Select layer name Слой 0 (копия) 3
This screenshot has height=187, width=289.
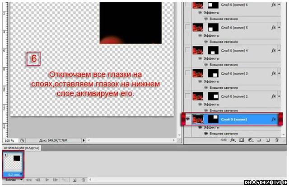(234, 73)
